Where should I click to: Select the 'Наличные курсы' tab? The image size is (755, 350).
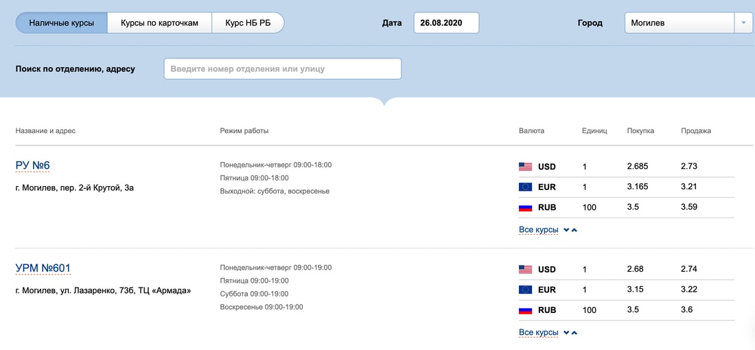point(62,23)
